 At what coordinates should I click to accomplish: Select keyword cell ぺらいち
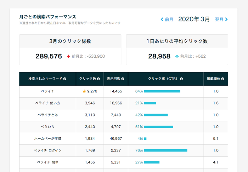coord(47,127)
